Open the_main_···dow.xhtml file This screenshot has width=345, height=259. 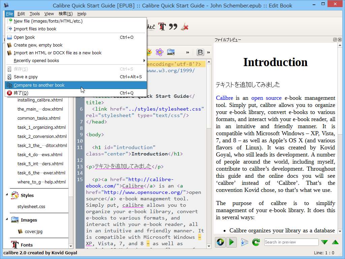coord(40,109)
